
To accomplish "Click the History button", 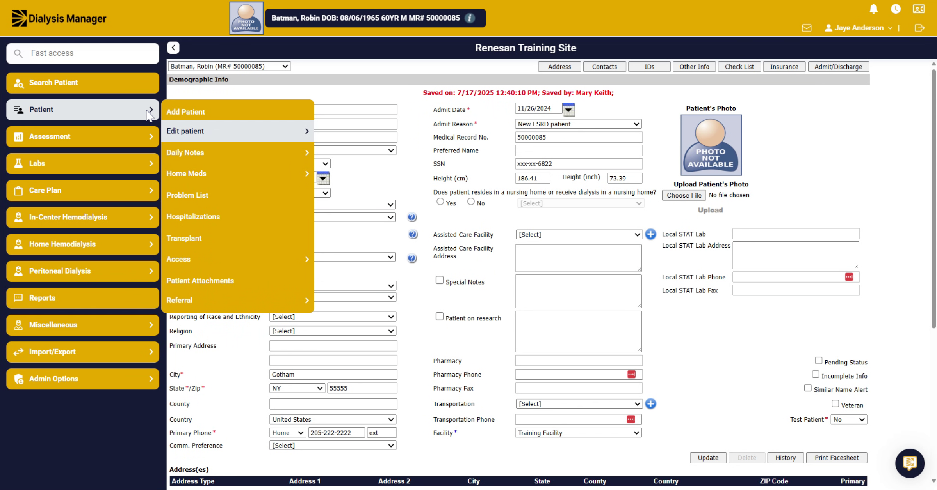I will click(x=786, y=458).
